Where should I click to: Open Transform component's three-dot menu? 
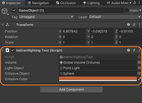click(x=140, y=25)
